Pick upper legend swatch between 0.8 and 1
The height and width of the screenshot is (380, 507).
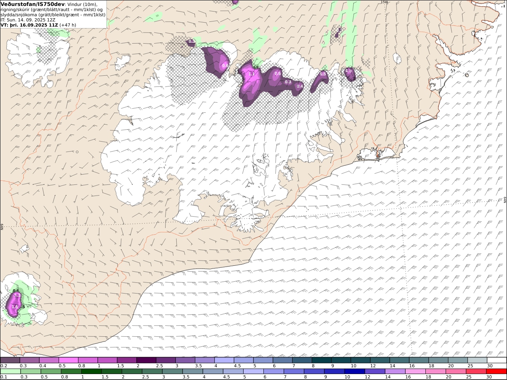(x=88, y=360)
